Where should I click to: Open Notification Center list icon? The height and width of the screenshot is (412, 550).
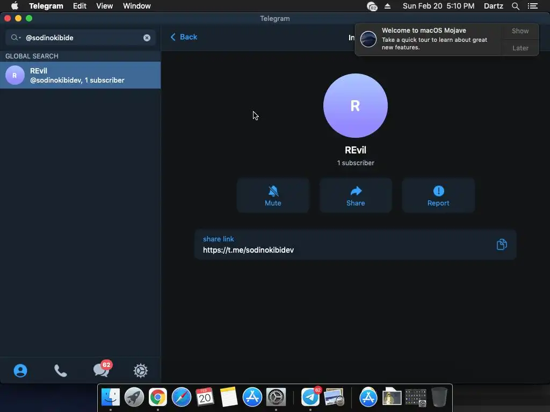(532, 6)
